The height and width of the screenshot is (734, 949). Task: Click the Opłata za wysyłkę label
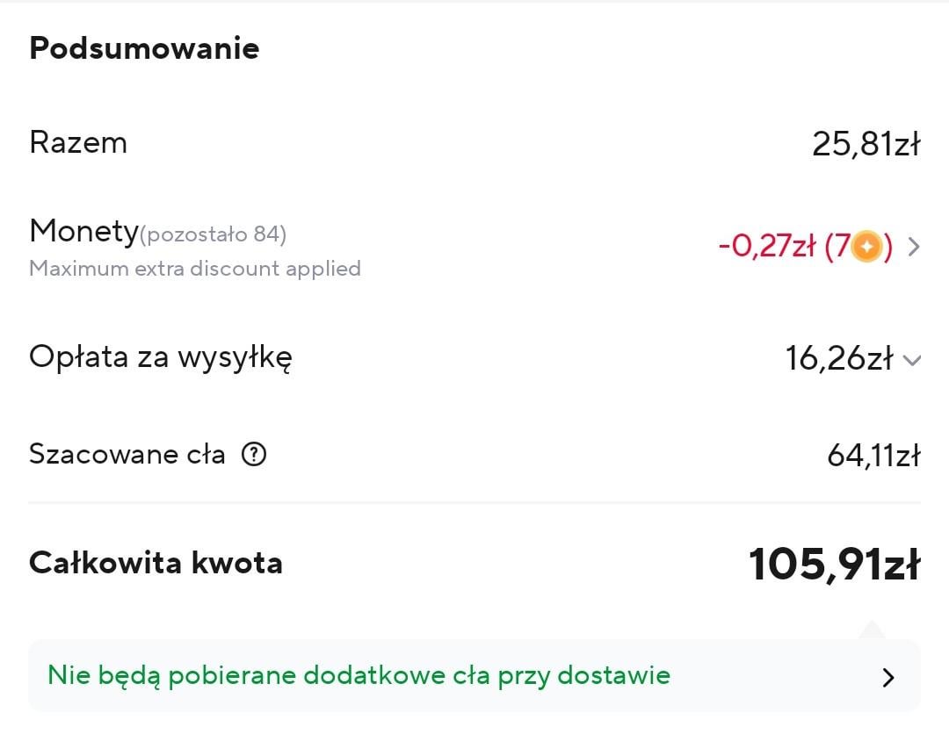161,357
